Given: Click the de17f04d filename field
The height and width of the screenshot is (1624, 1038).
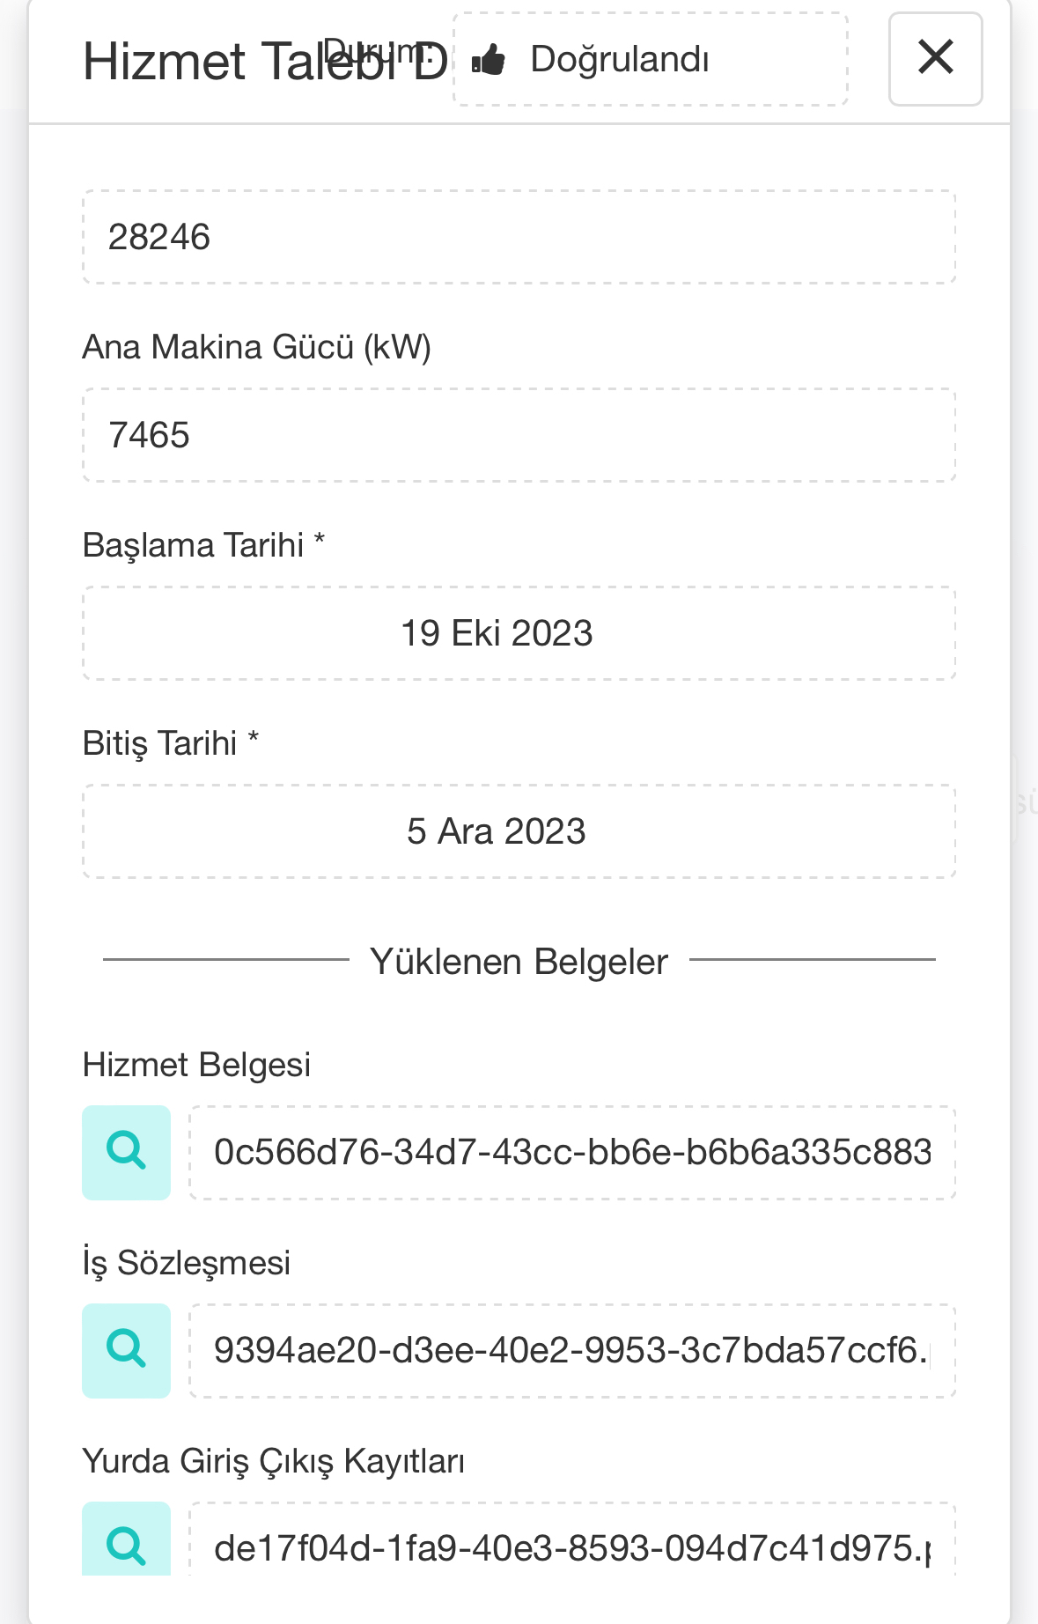Looking at the screenshot, I should (572, 1539).
